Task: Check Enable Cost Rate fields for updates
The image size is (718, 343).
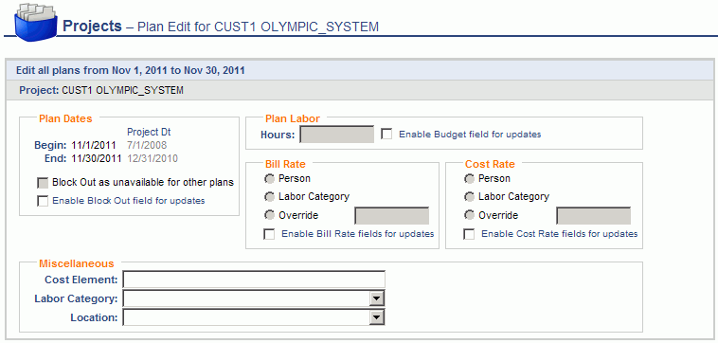Action: 469,234
